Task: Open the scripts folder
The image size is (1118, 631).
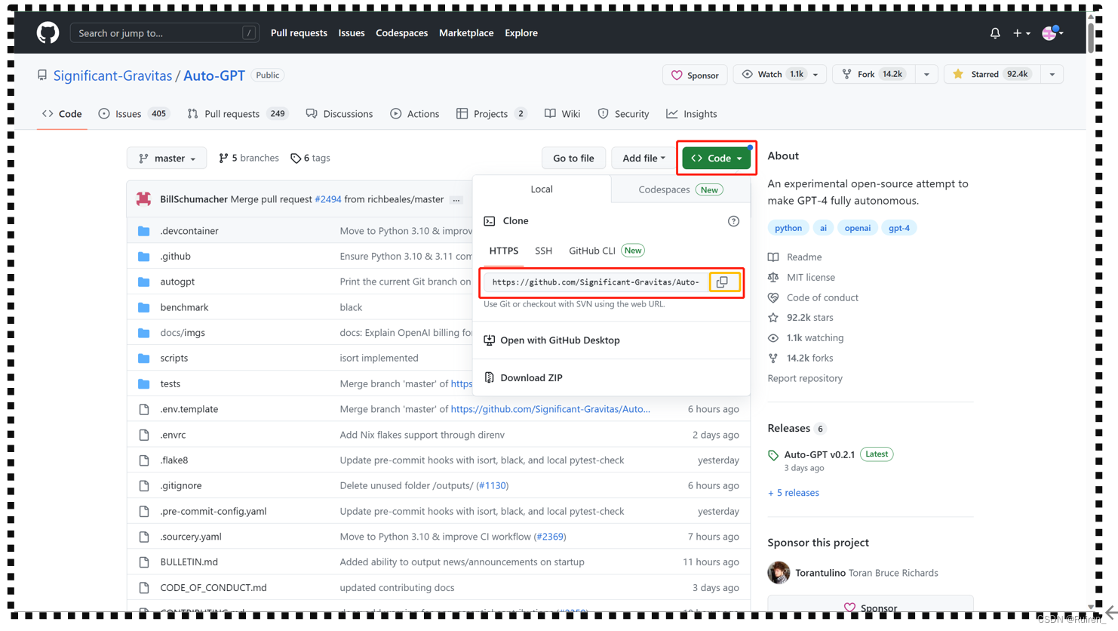Action: coord(174,358)
